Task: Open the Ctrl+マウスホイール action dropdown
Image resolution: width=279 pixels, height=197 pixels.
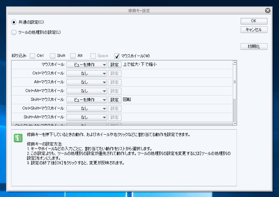Action: pos(87,74)
